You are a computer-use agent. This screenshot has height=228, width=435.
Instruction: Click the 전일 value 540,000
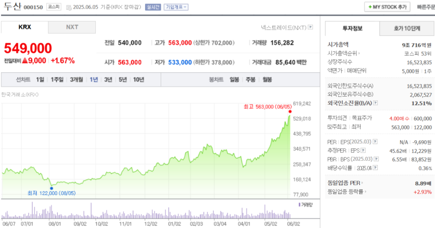coord(130,43)
